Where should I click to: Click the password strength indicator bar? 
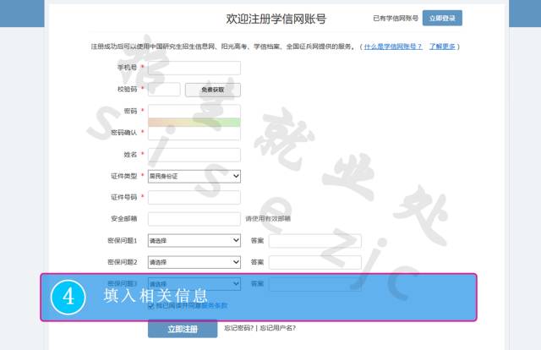(x=194, y=122)
